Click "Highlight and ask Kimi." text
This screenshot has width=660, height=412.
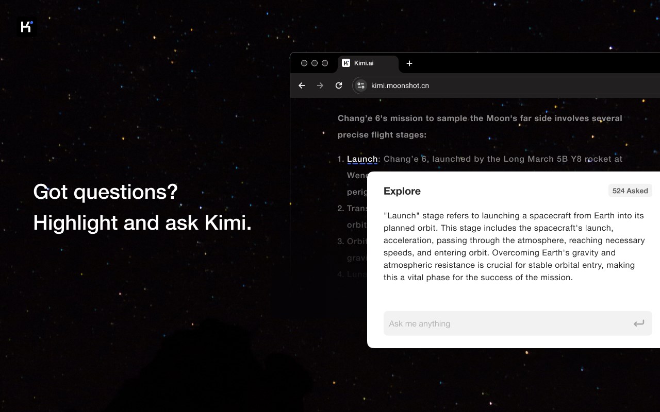[142, 223]
